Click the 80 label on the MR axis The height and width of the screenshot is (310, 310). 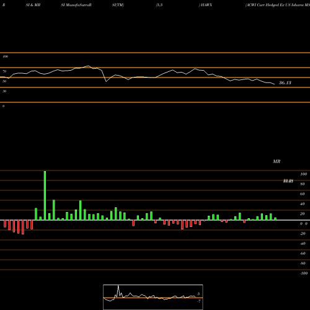point(303,184)
